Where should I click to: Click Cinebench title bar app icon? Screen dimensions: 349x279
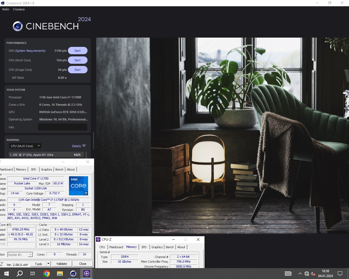coord(3,3)
